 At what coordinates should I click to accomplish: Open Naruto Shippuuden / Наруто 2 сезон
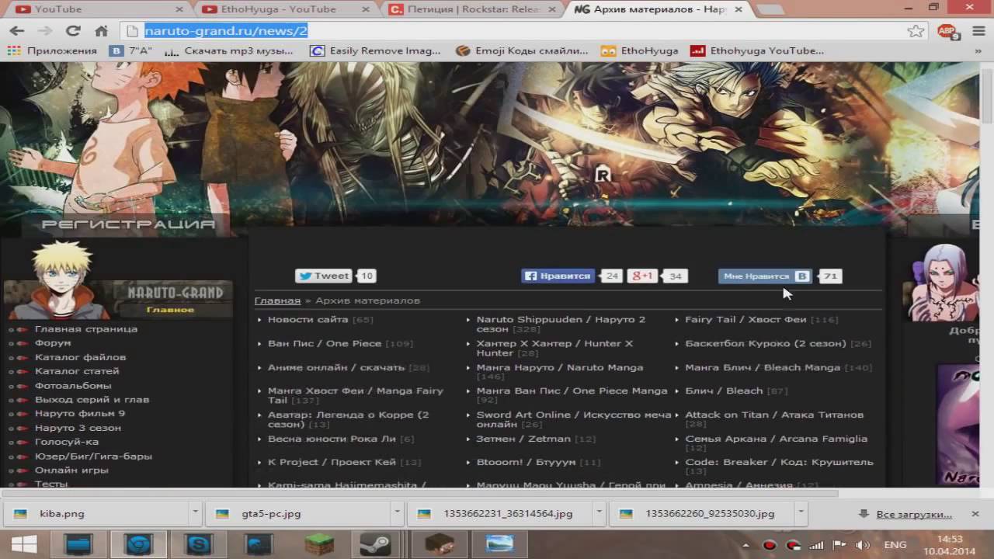[x=561, y=324]
